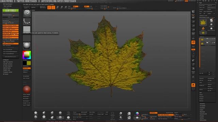This screenshot has height=122, width=218.
Task: Select the second leaf subtool row
Action: (x=208, y=44)
